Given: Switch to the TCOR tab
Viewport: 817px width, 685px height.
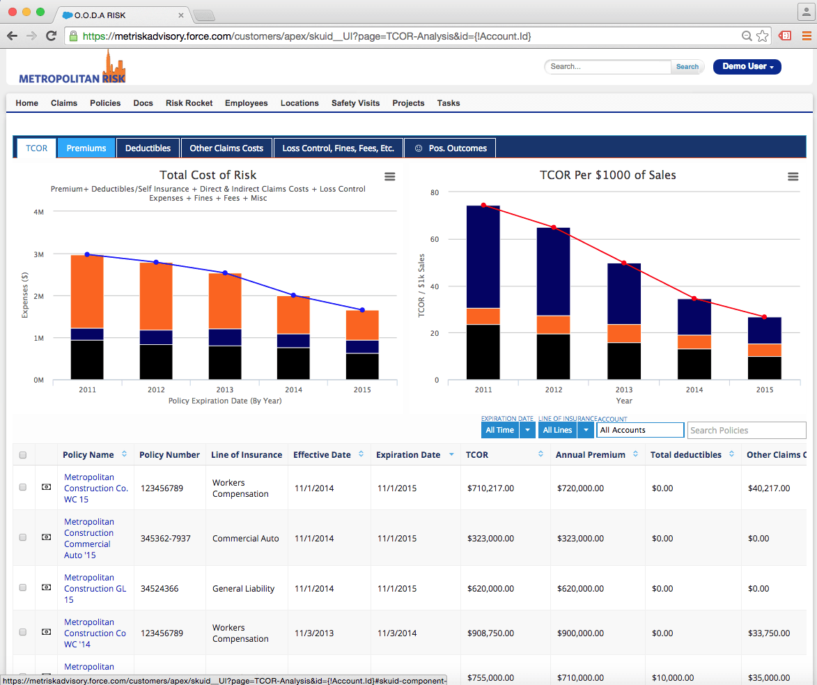Looking at the screenshot, I should pyautogui.click(x=36, y=148).
